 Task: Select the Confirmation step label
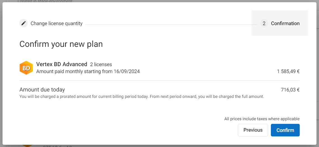285,23
